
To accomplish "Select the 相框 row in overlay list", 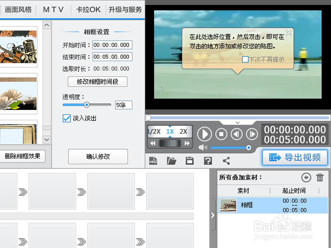I will point(273,205).
